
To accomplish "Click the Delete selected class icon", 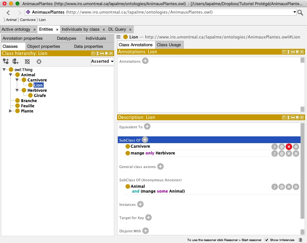I will coord(27,61).
